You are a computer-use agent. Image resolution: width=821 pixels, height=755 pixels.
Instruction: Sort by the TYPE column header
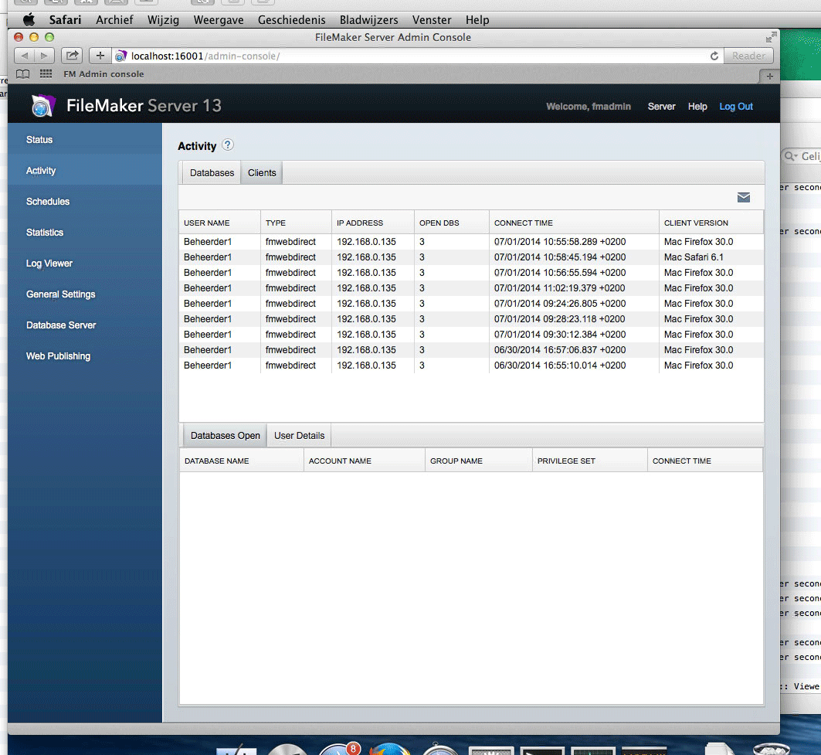[x=296, y=223]
